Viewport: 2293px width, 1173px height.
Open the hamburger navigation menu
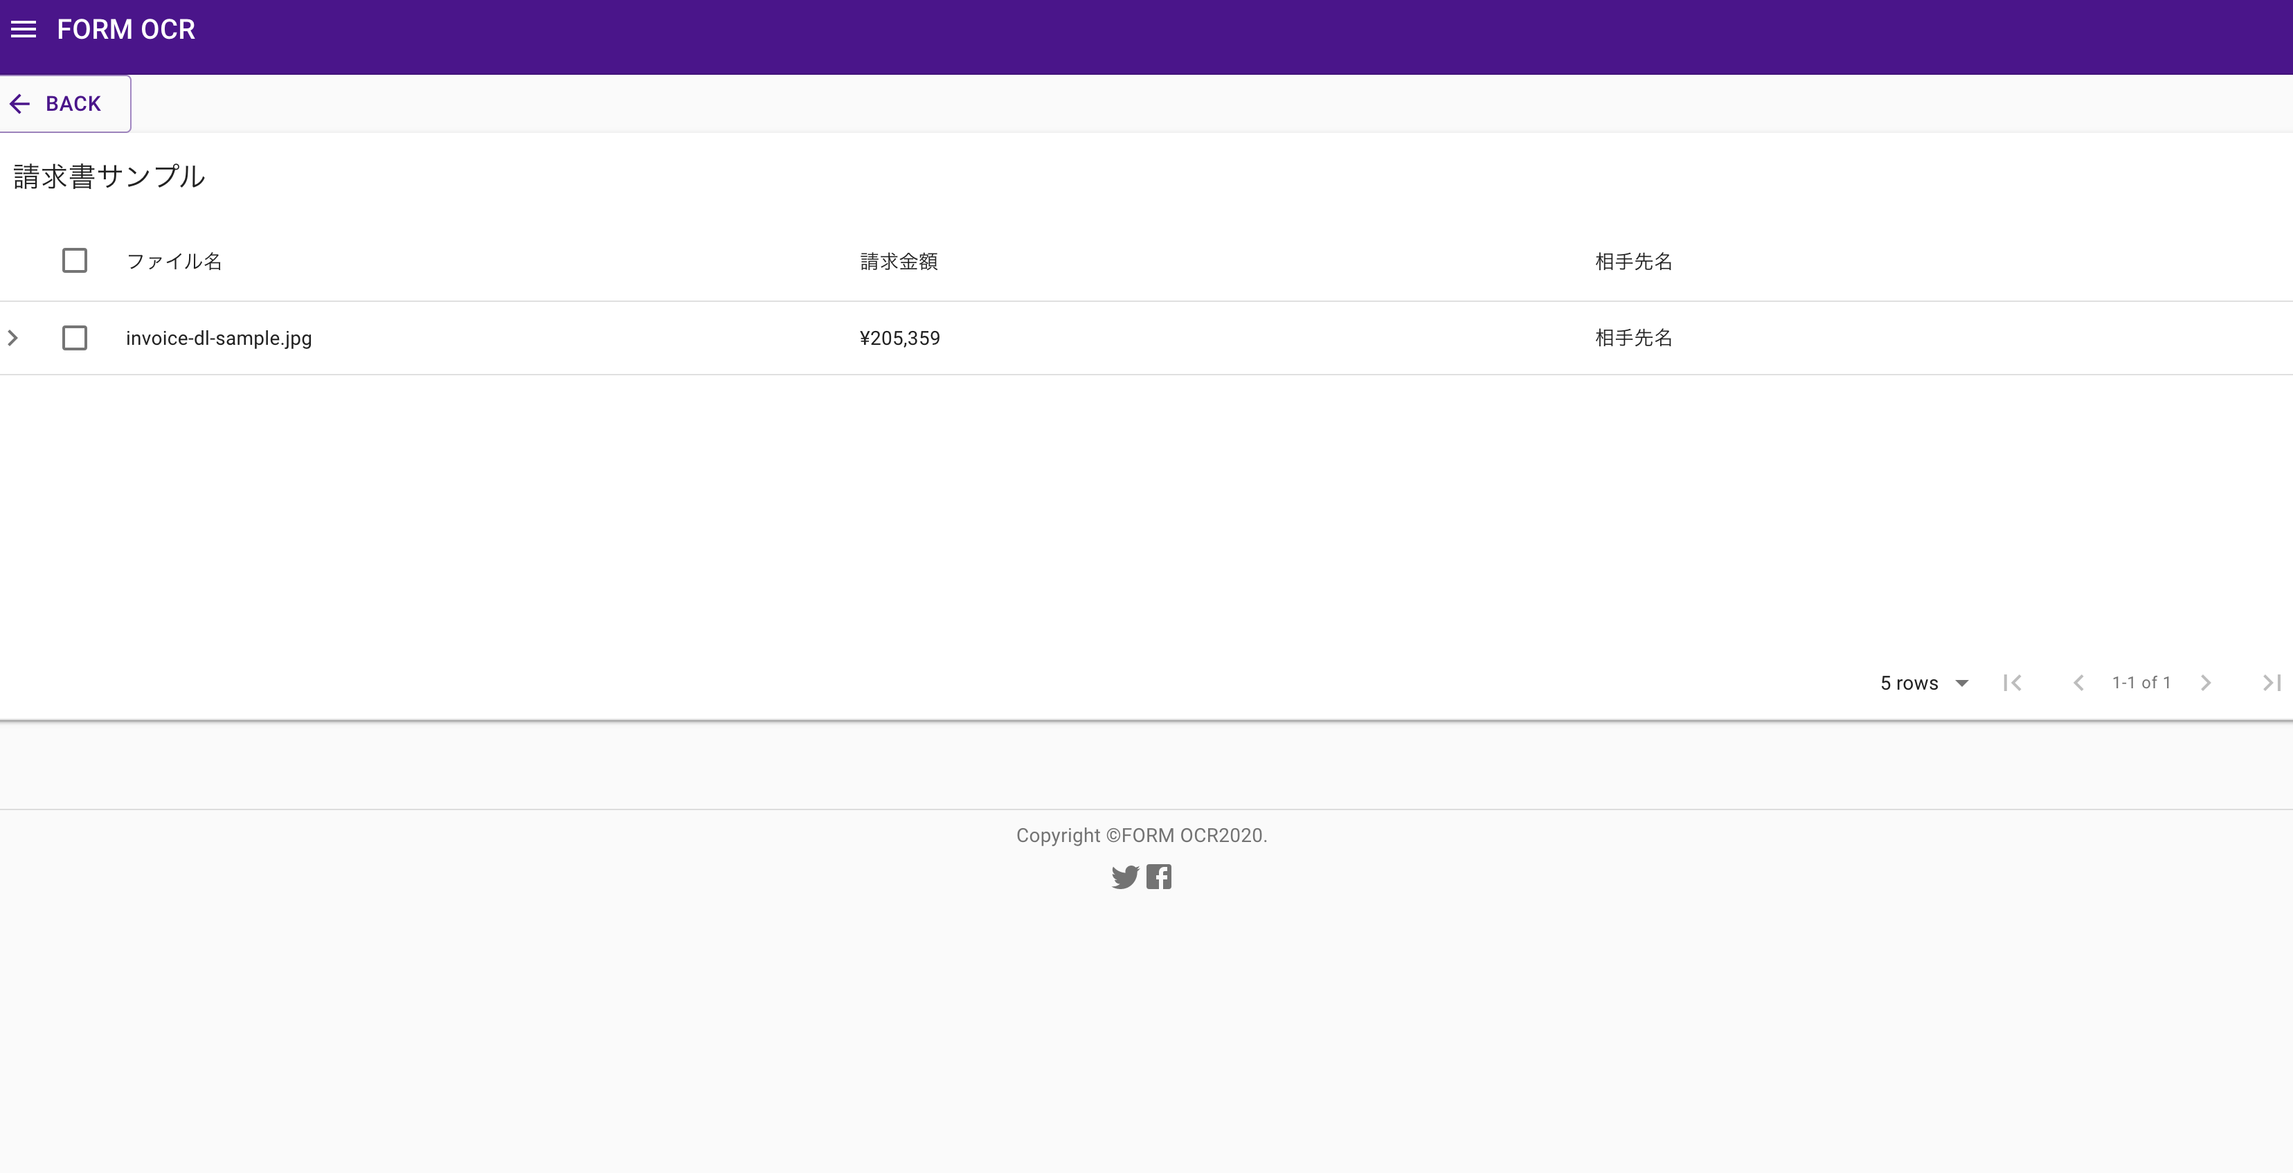pyautogui.click(x=23, y=29)
